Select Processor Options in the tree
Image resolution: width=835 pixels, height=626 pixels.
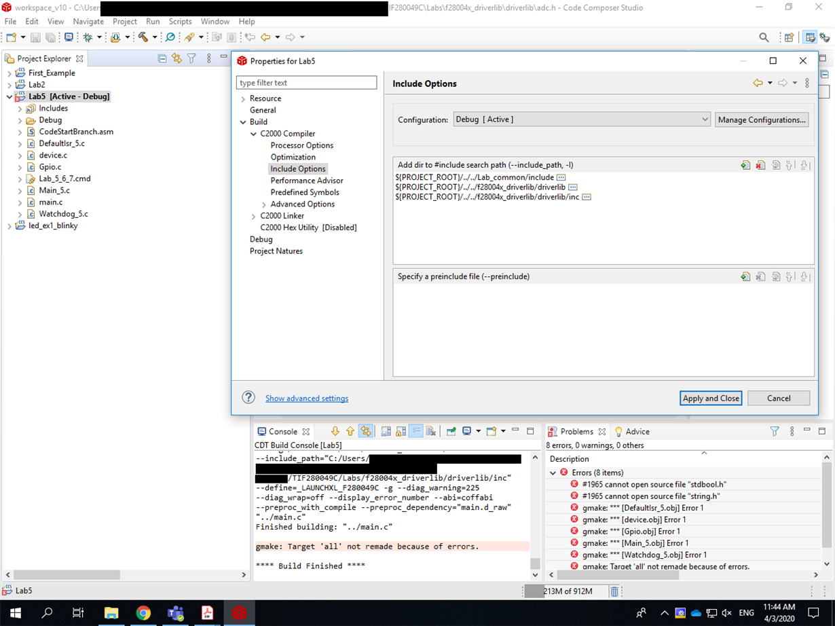click(x=302, y=145)
